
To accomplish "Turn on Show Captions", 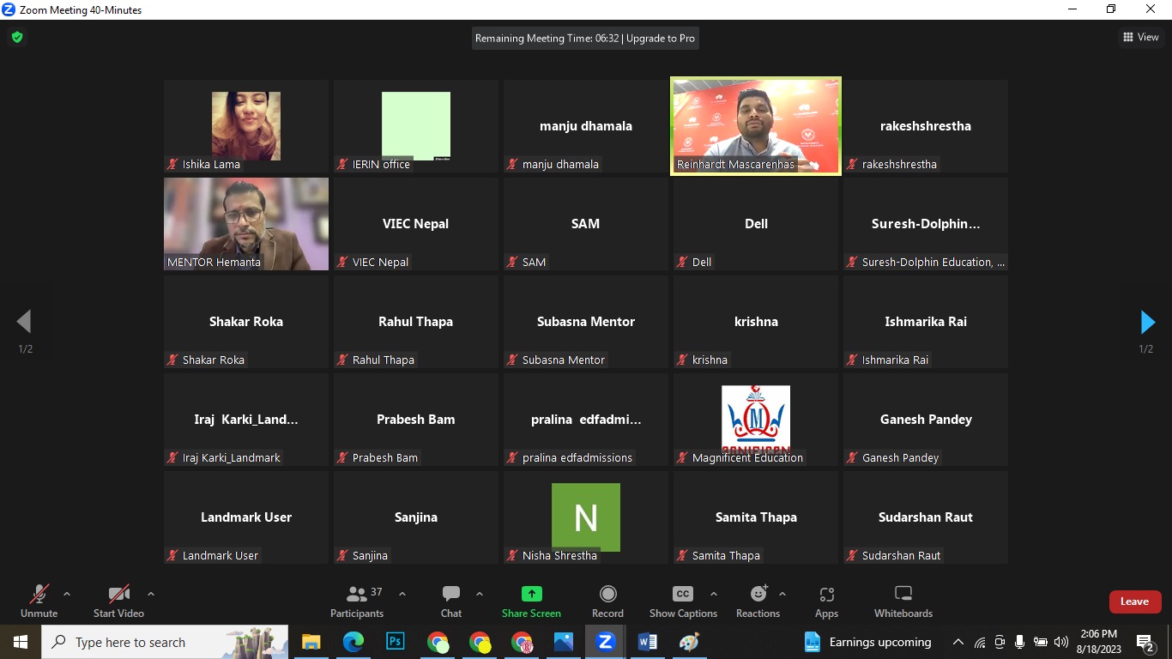I will click(683, 602).
